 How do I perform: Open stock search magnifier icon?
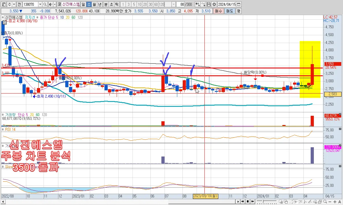point(45,4)
